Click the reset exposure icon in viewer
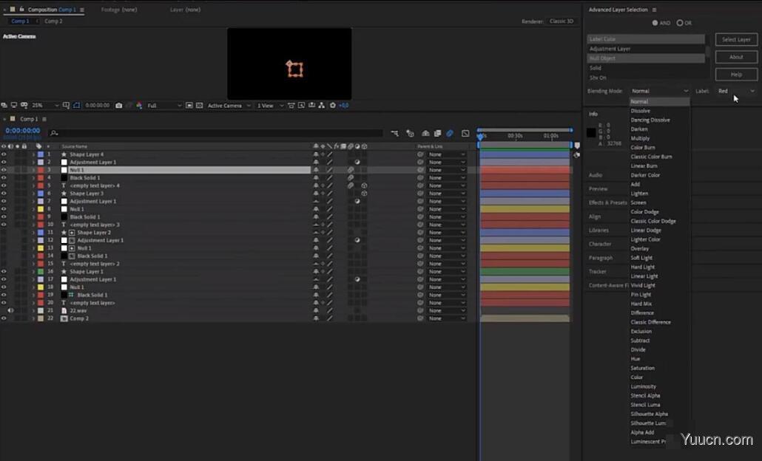Screen dimensions: 762x461 point(333,106)
